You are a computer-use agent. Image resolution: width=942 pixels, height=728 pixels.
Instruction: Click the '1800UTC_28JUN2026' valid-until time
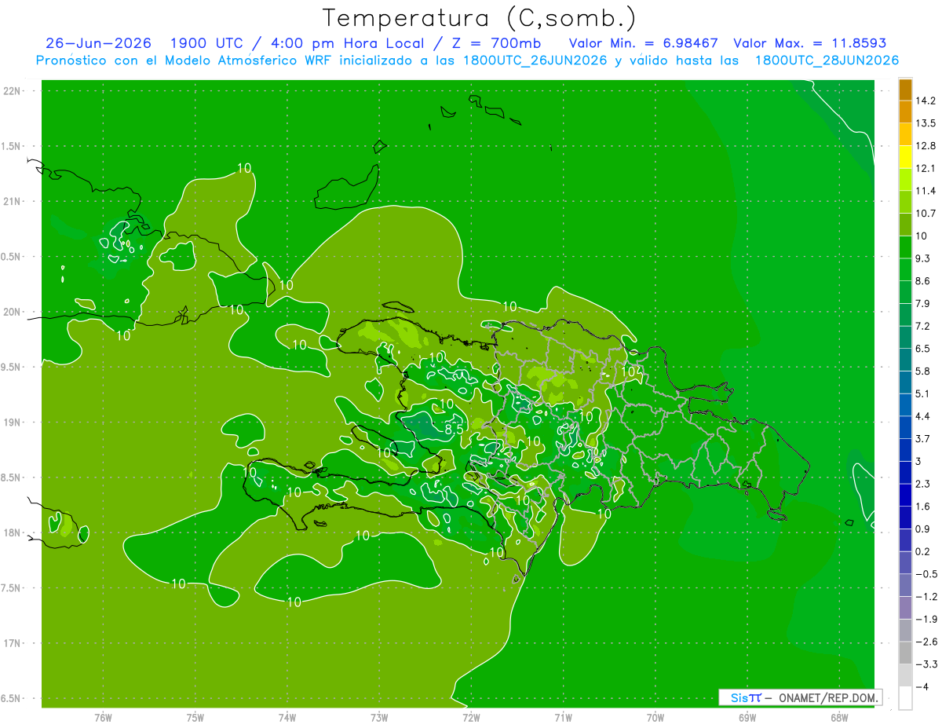click(x=827, y=60)
